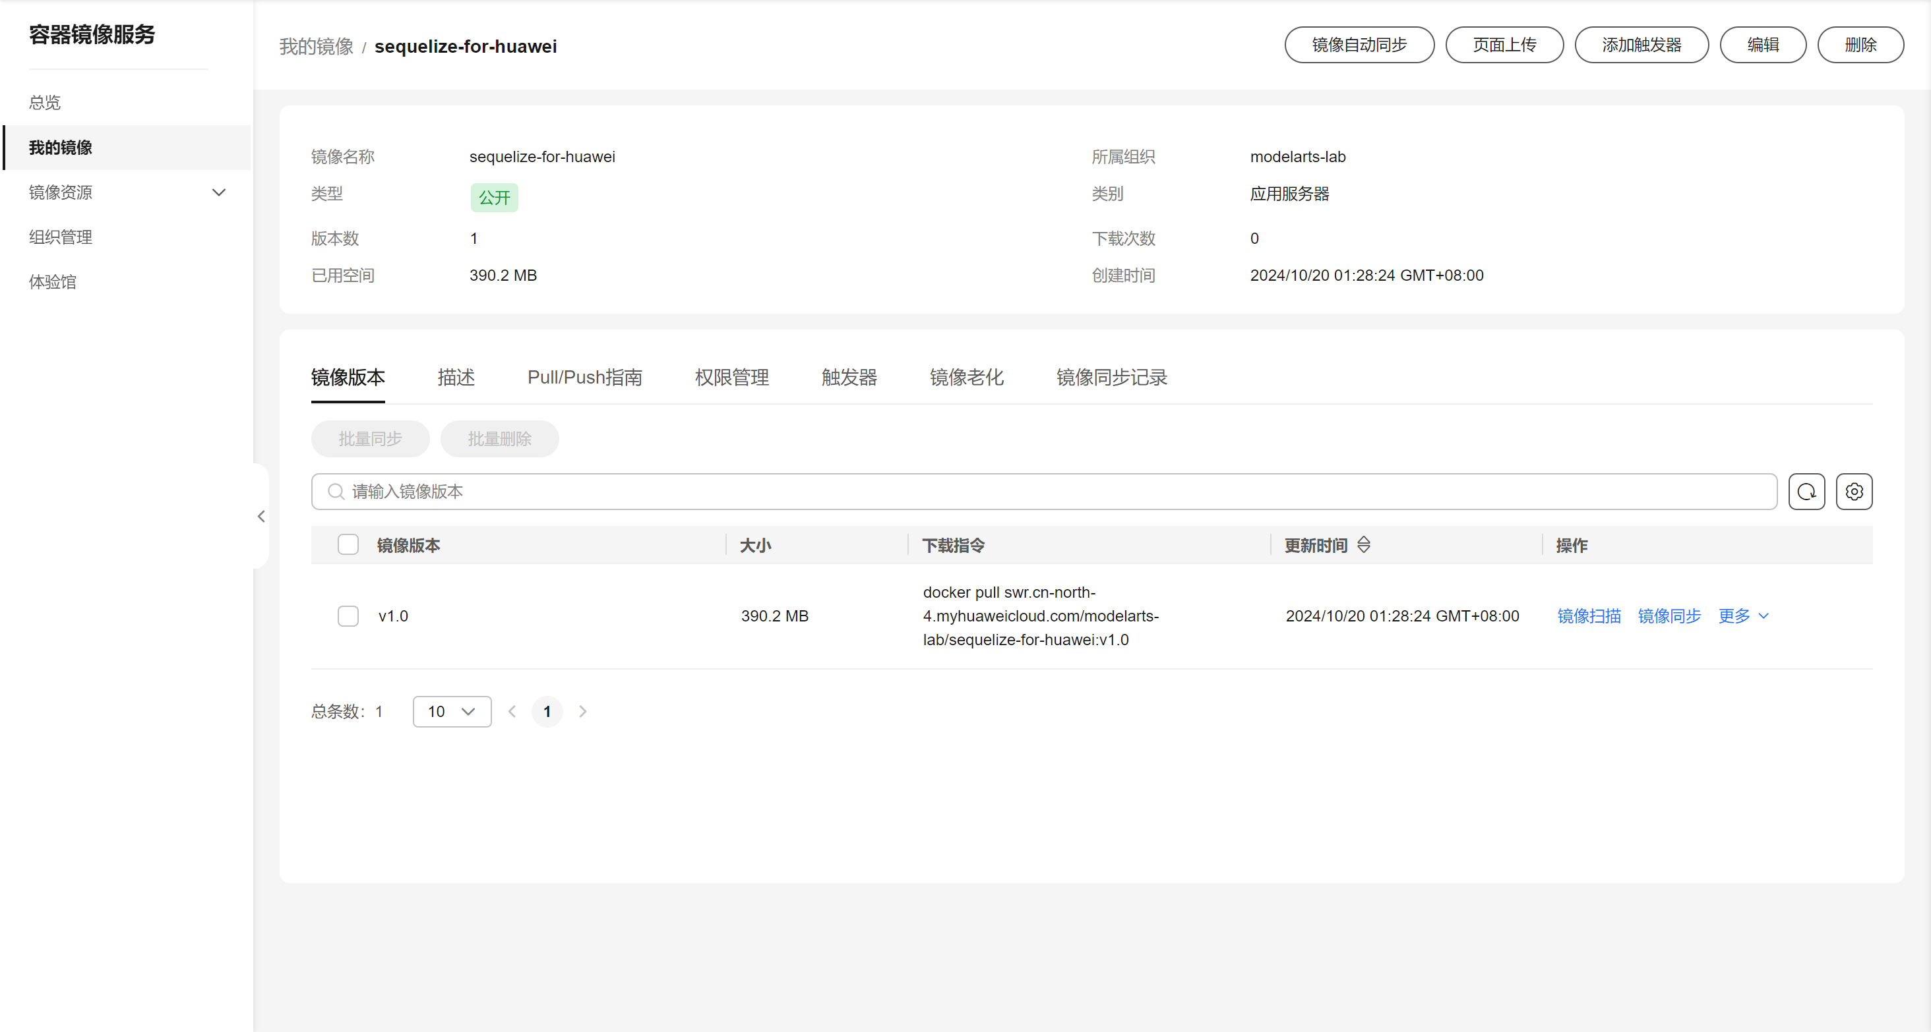Go to next page arrow
Screen dimensions: 1931x1032
(582, 710)
